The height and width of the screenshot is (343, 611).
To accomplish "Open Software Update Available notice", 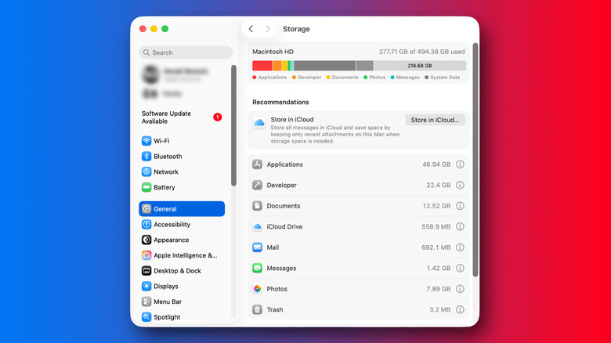I will [182, 117].
